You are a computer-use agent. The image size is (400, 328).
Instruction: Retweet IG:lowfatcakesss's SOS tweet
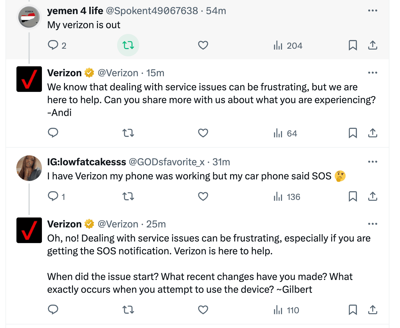(128, 196)
